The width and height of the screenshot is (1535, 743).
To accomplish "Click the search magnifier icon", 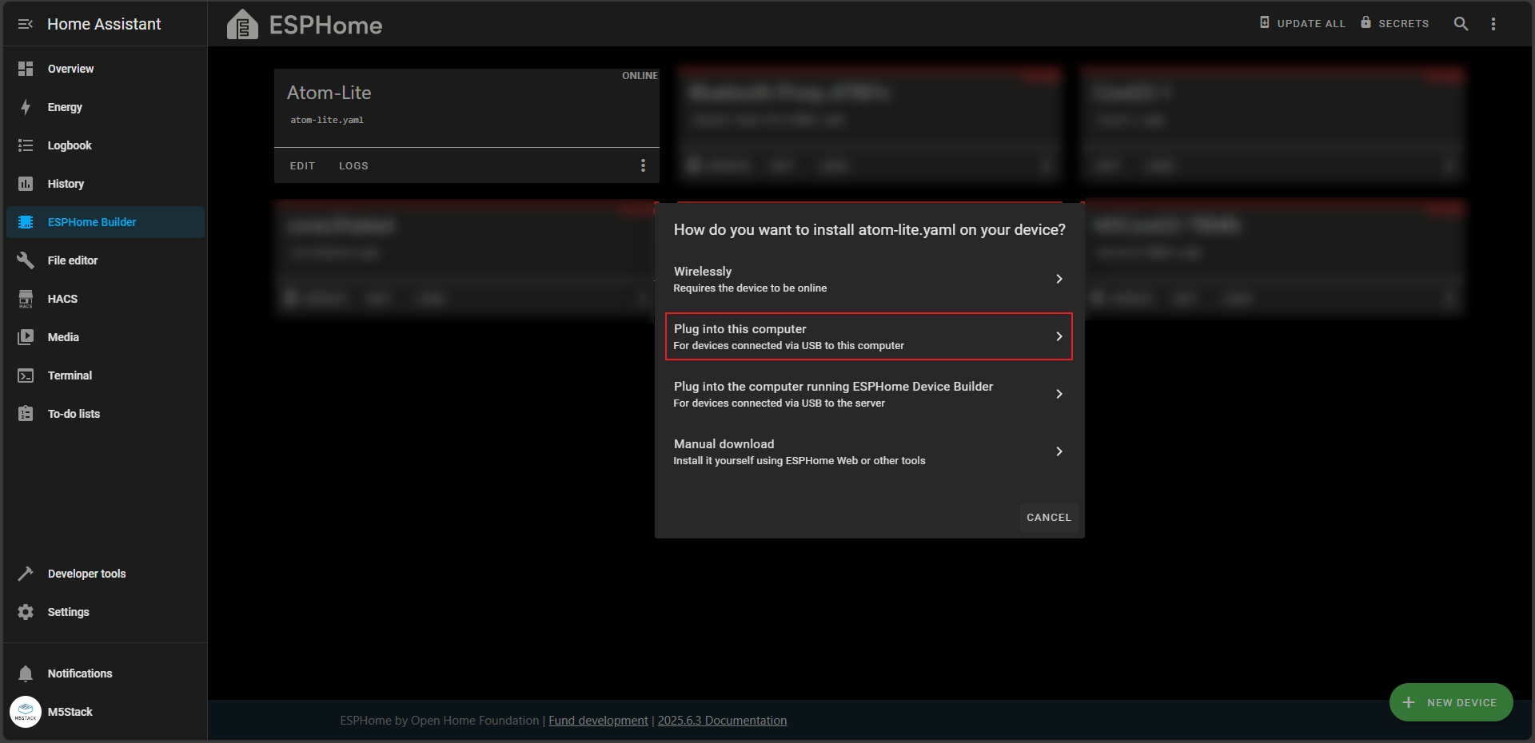I will click(1461, 24).
